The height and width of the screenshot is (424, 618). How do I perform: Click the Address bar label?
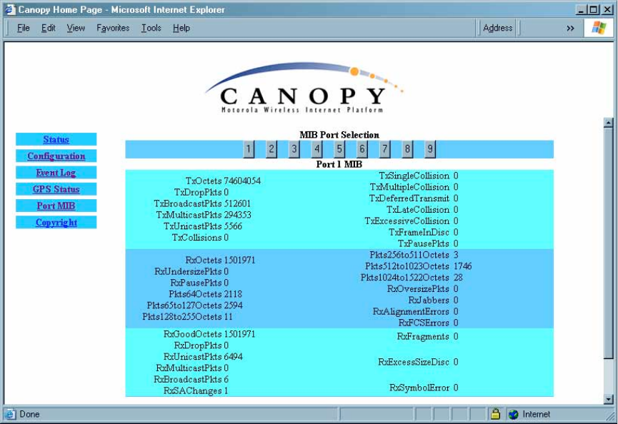click(498, 28)
